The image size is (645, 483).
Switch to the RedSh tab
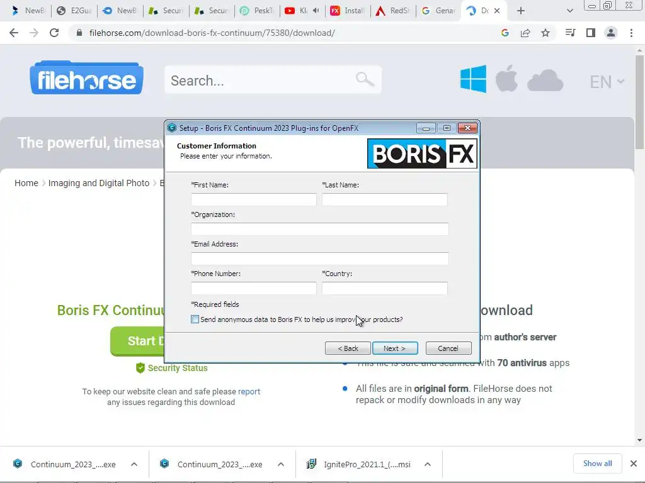393,11
